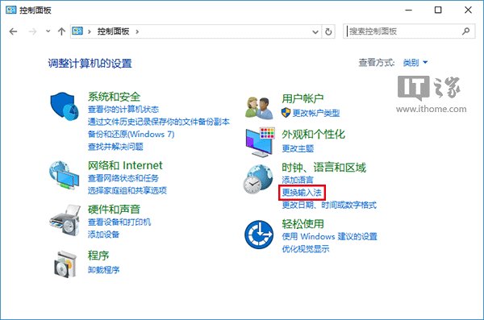
Task: Open the 网络和 Internet category heading
Action: click(x=125, y=165)
